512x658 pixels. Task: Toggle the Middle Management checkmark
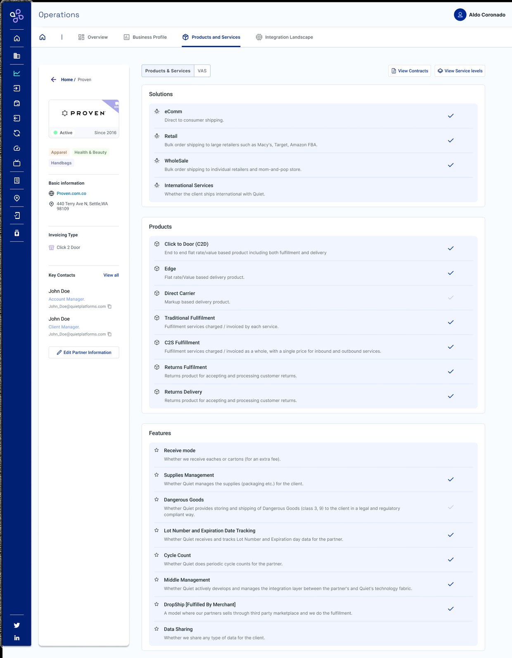(451, 584)
